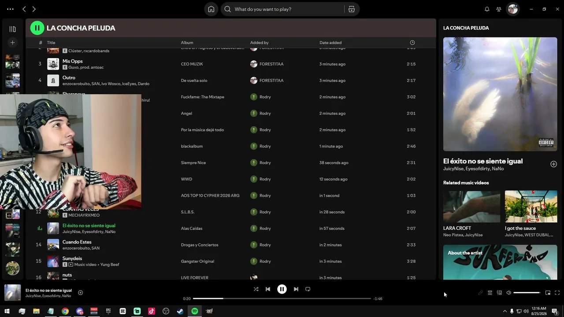Open notifications bell
This screenshot has width=564, height=317.
click(487, 9)
